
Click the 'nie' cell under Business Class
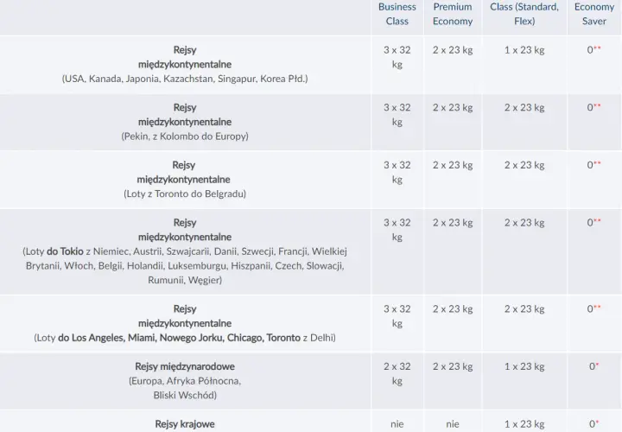(x=397, y=424)
